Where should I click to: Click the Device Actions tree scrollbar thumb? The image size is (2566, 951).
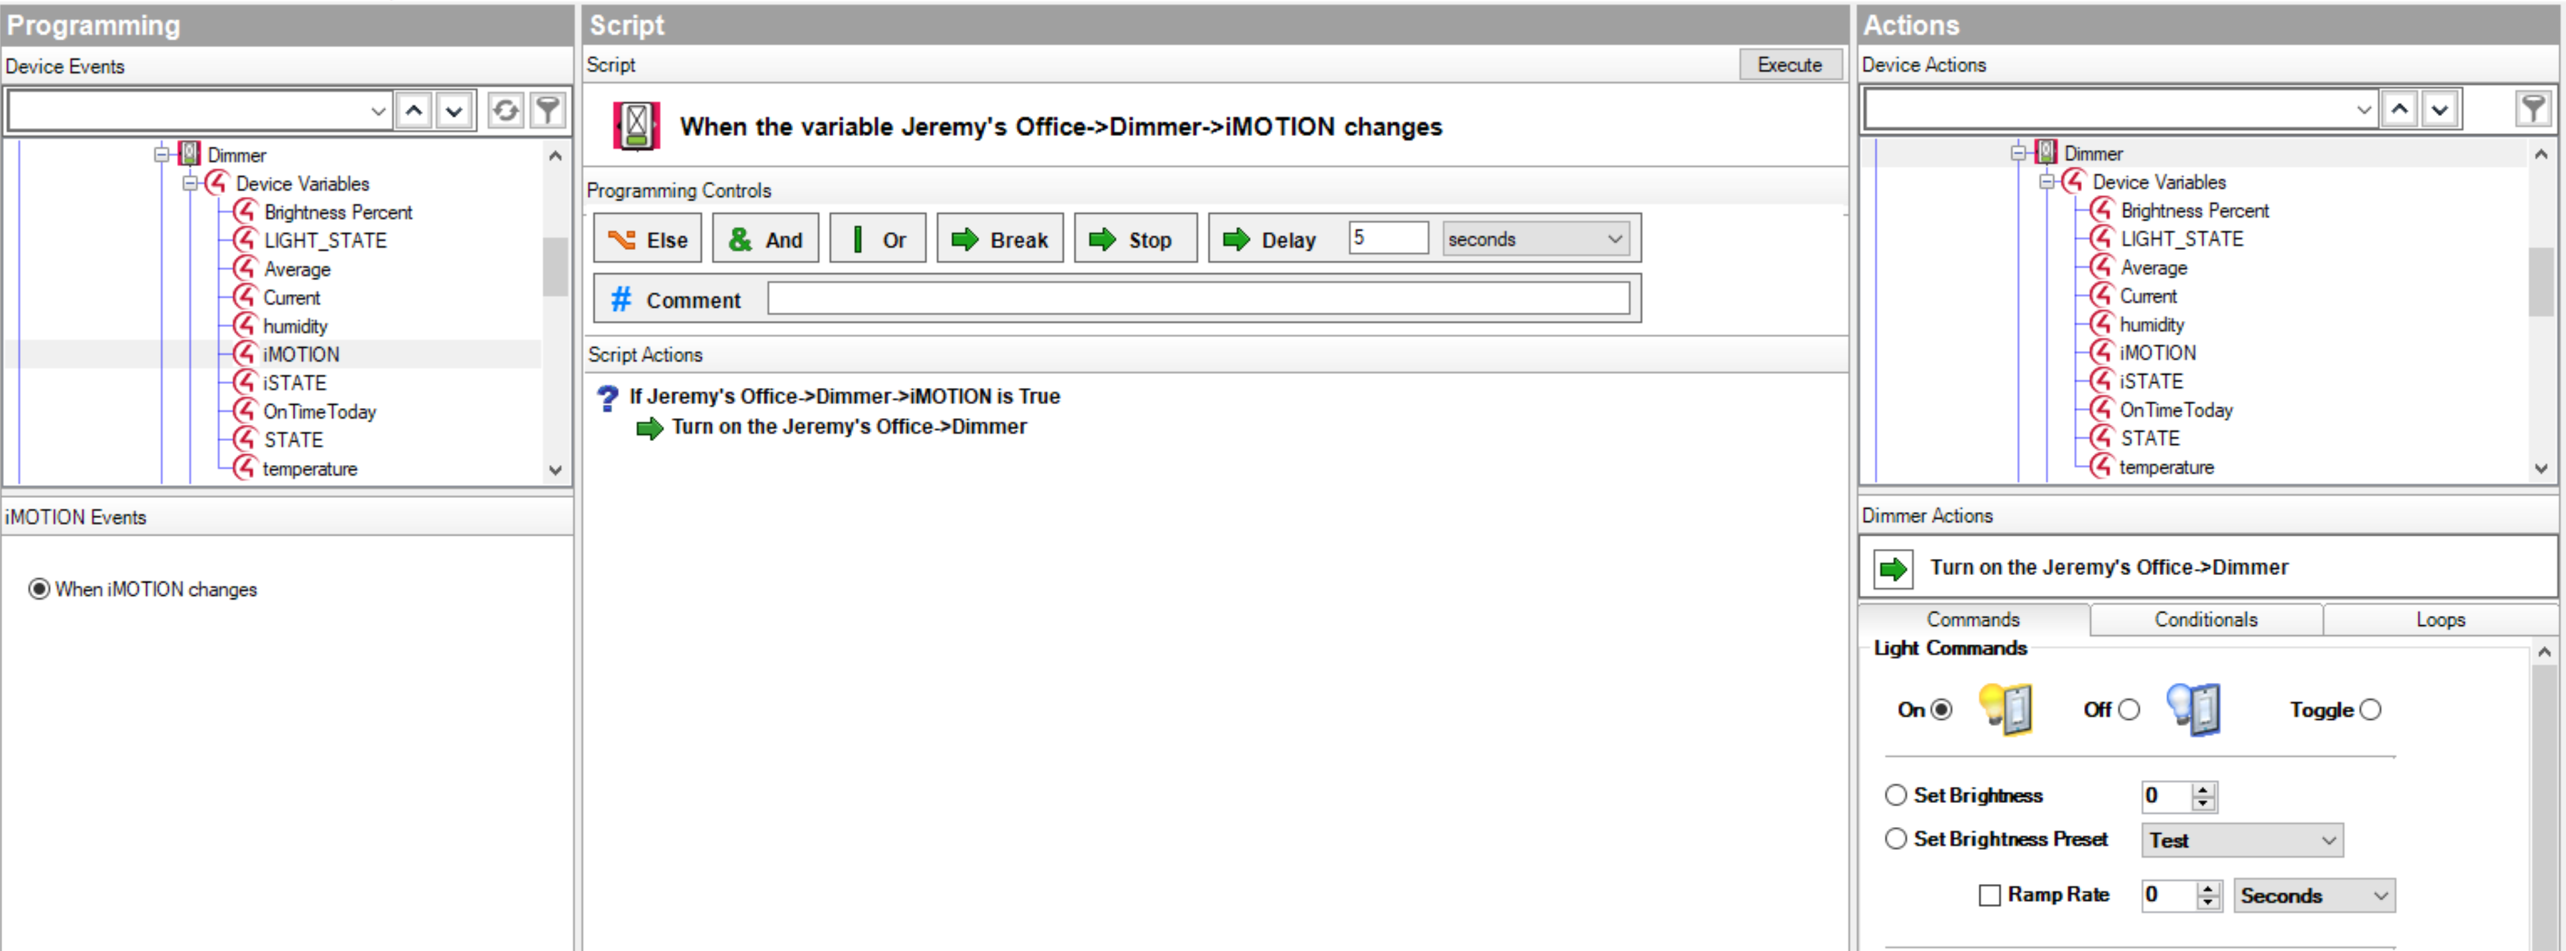[x=2541, y=281]
